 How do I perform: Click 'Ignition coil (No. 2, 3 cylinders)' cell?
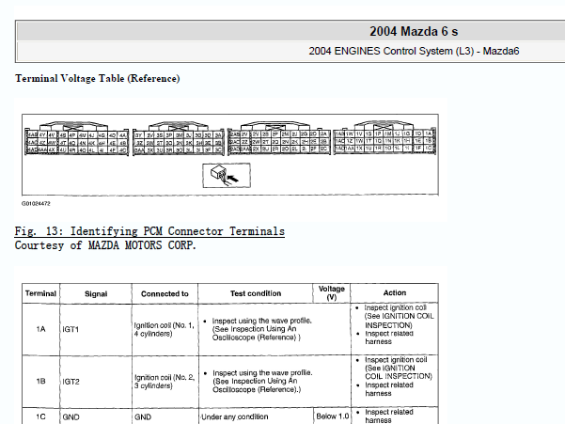pos(165,382)
